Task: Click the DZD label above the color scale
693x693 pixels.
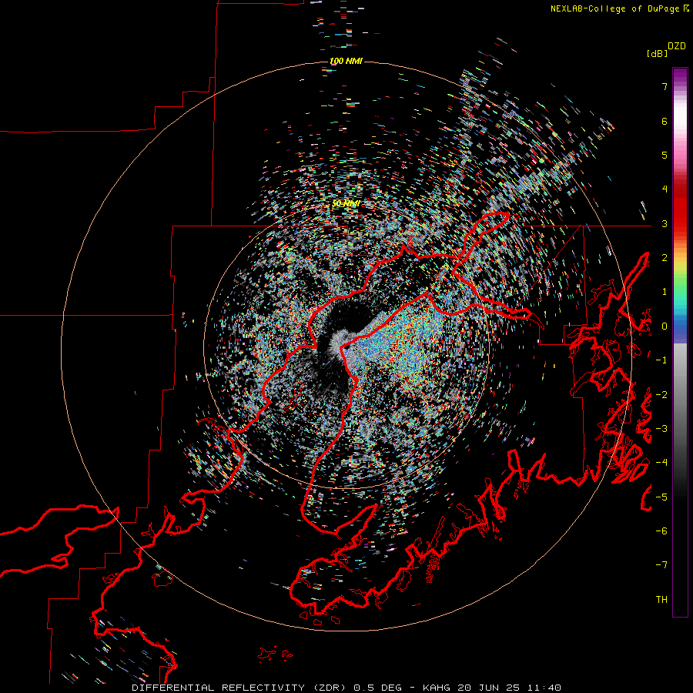Action: pyautogui.click(x=677, y=46)
